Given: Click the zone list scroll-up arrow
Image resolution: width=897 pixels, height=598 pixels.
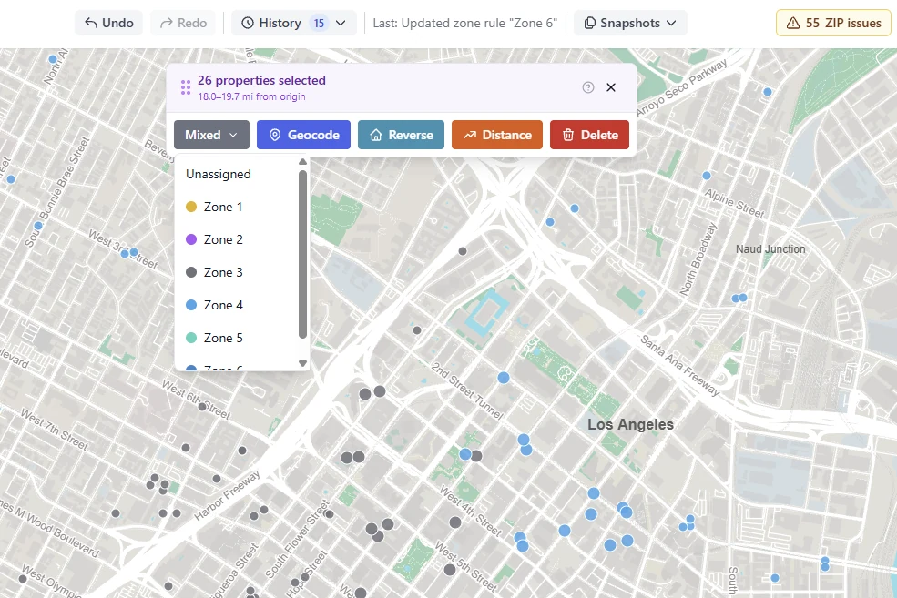Looking at the screenshot, I should point(302,162).
